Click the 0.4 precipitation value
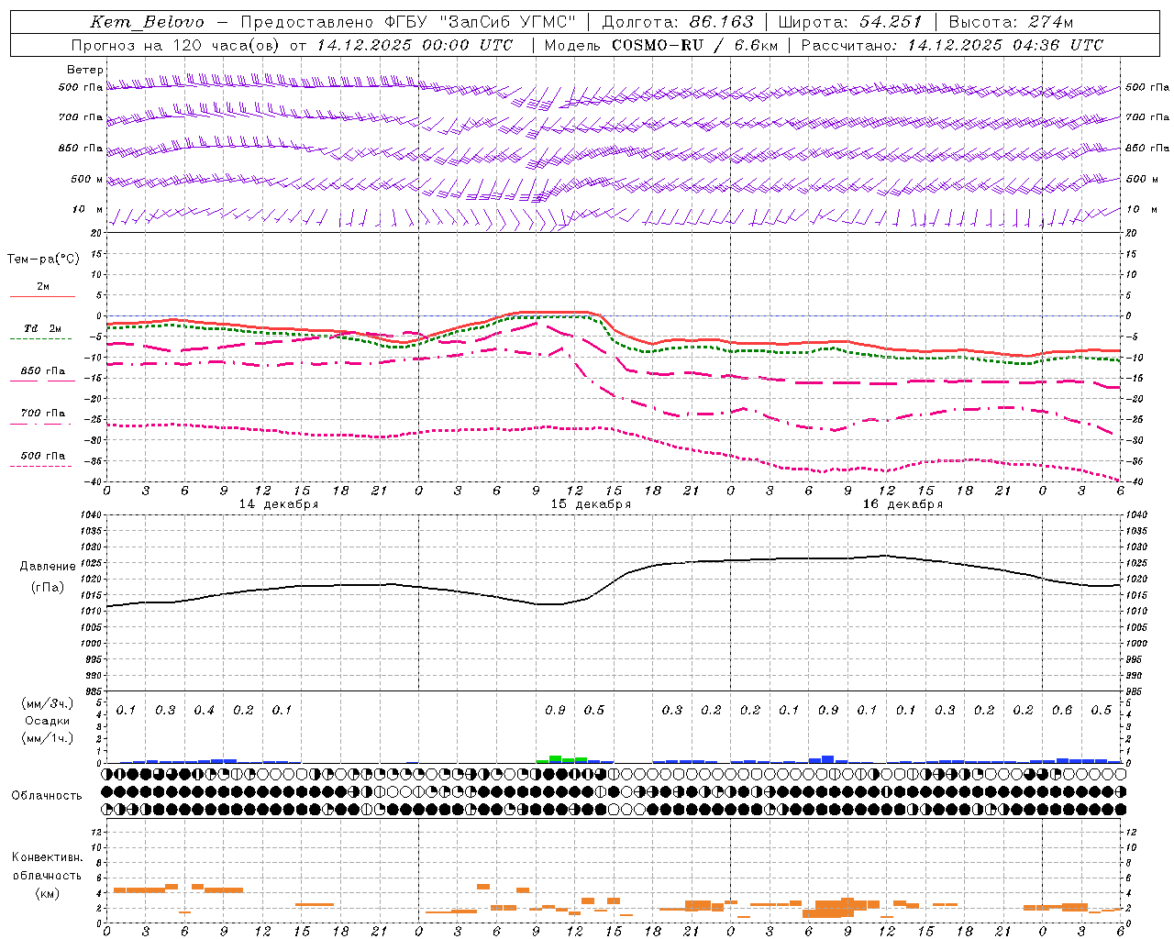The height and width of the screenshot is (939, 1174). 204,711
